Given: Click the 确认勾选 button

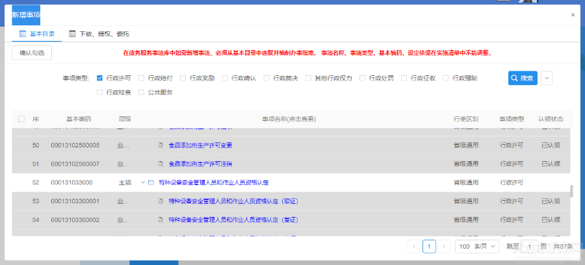Looking at the screenshot, I should [32, 53].
